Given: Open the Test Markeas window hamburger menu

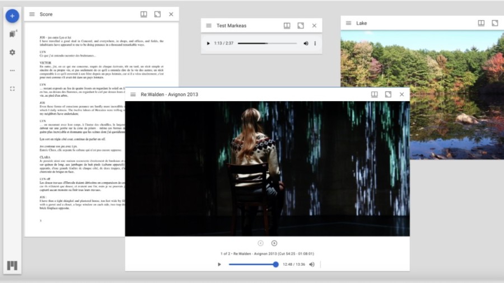Looking at the screenshot, I should [209, 25].
